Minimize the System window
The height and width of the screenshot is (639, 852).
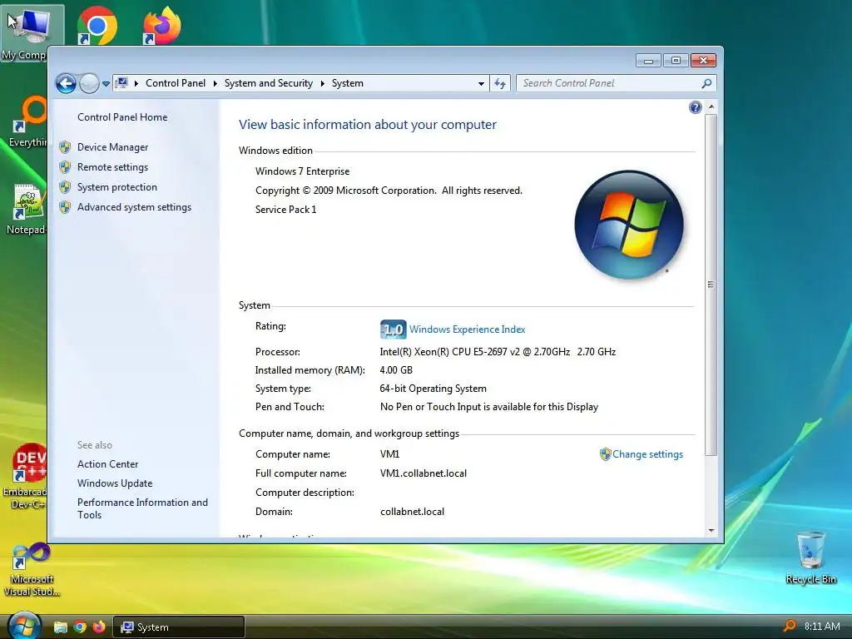pos(648,60)
